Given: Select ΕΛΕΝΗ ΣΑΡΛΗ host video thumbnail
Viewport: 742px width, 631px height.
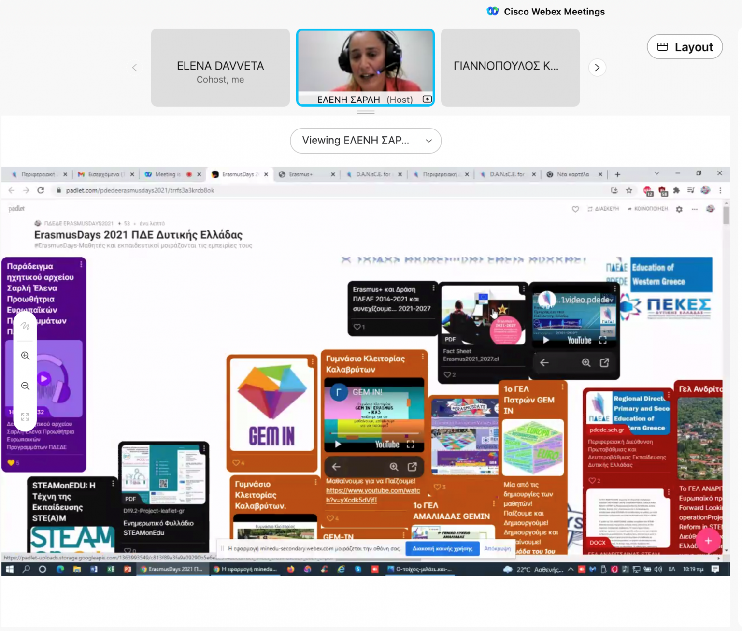Looking at the screenshot, I should (x=365, y=67).
